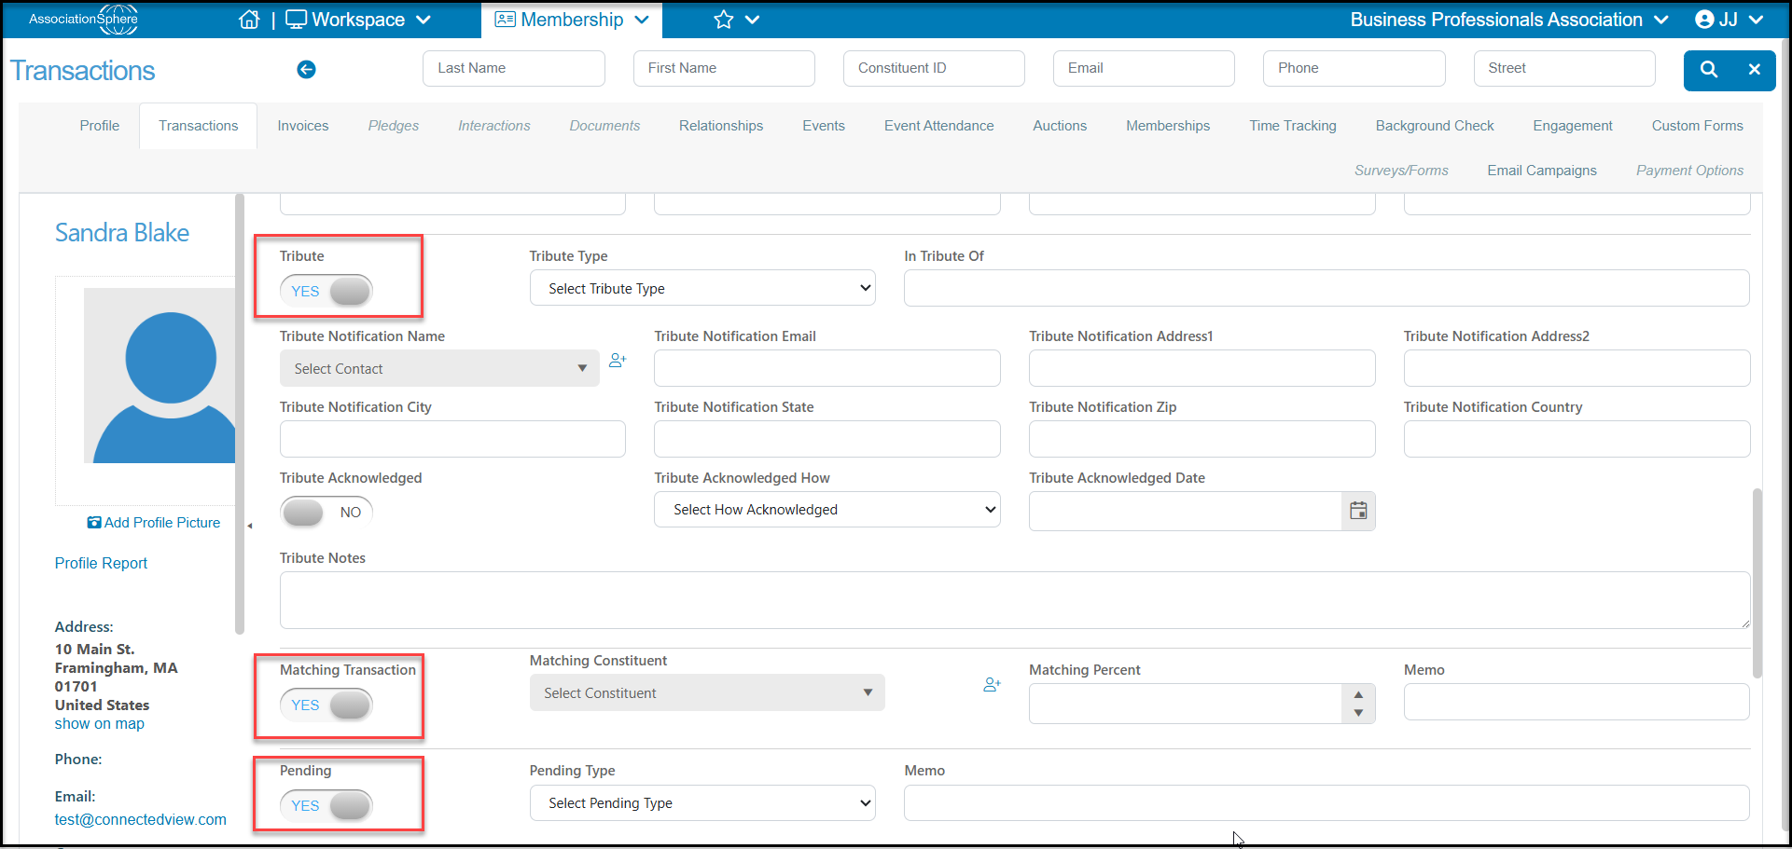
Task: Open the Events tab
Action: point(824,126)
